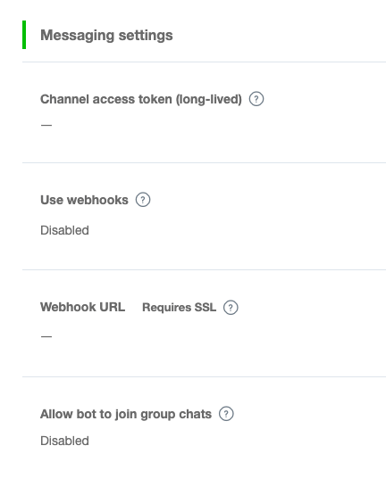Viewport: 386px width, 487px height.
Task: Show help for Webhook URL Requires SSL
Action: (231, 308)
